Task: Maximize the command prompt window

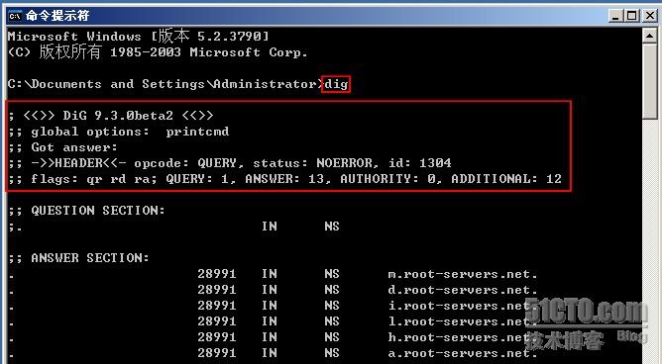Action: click(x=632, y=16)
